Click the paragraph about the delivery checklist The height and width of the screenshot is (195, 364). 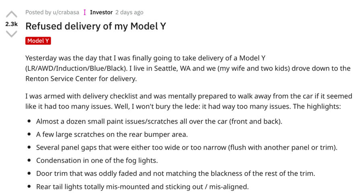point(189,101)
